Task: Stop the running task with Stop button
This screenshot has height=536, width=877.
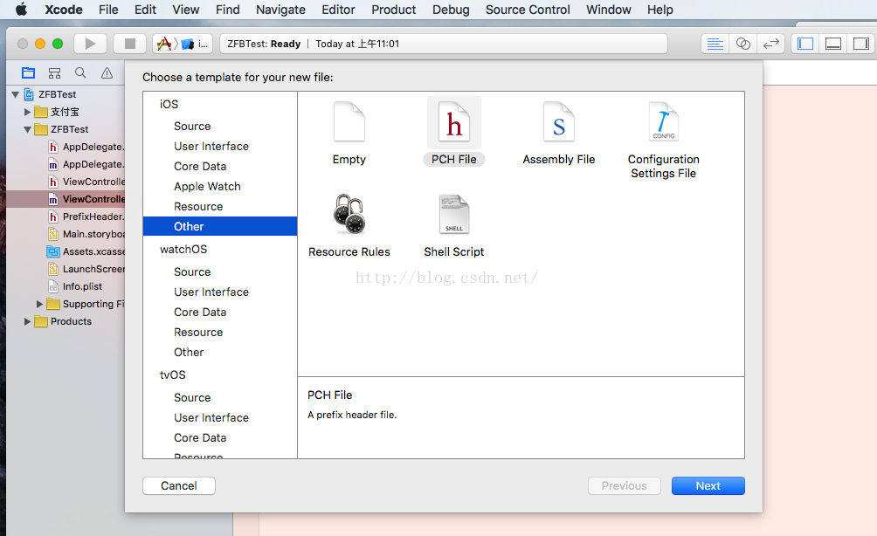Action: click(130, 44)
